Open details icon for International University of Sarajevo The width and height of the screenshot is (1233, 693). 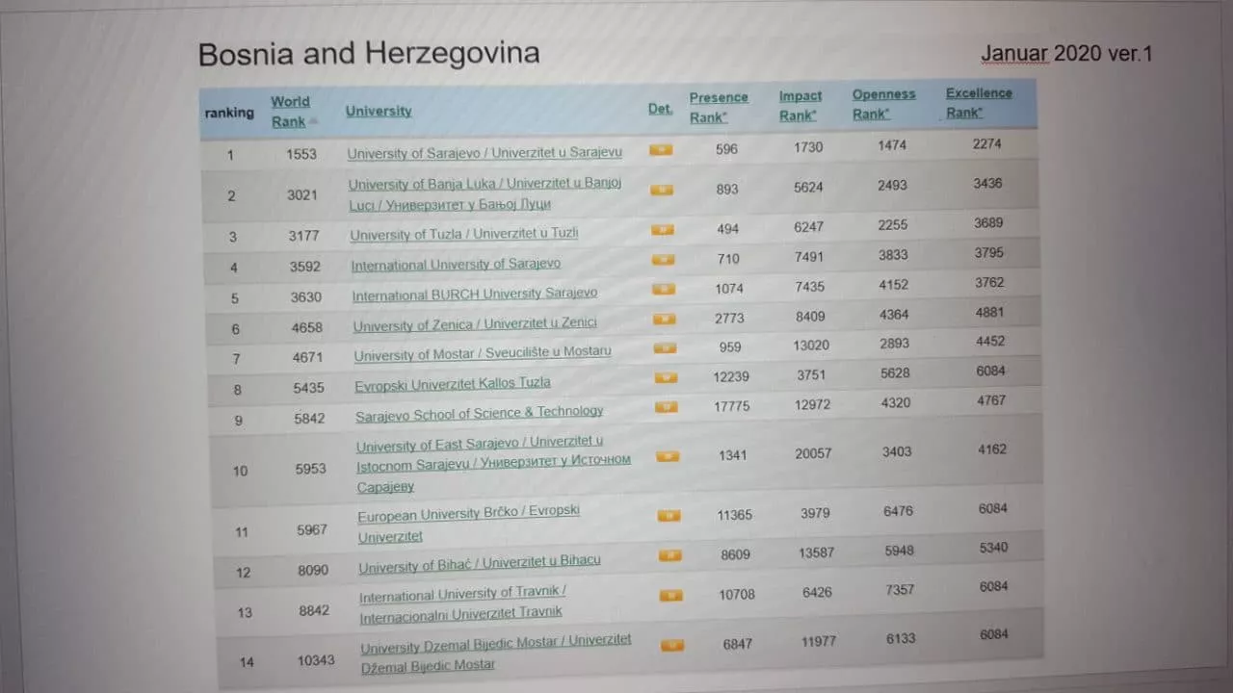[x=664, y=260]
